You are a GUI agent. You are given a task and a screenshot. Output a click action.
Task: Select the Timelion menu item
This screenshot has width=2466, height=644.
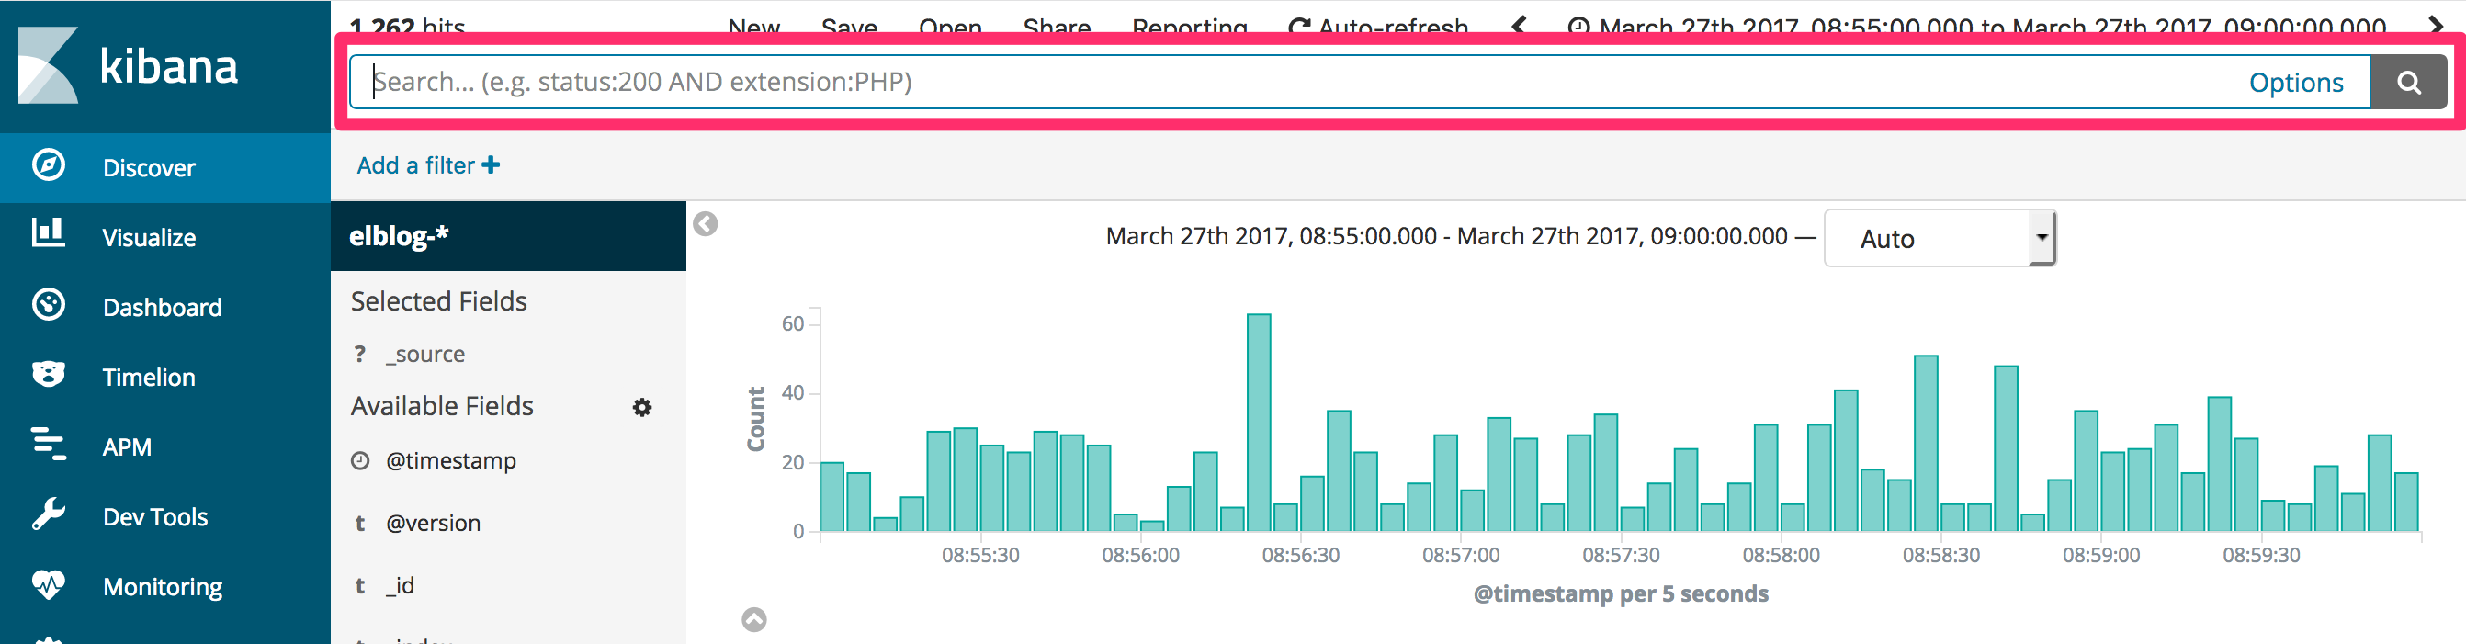(165, 377)
